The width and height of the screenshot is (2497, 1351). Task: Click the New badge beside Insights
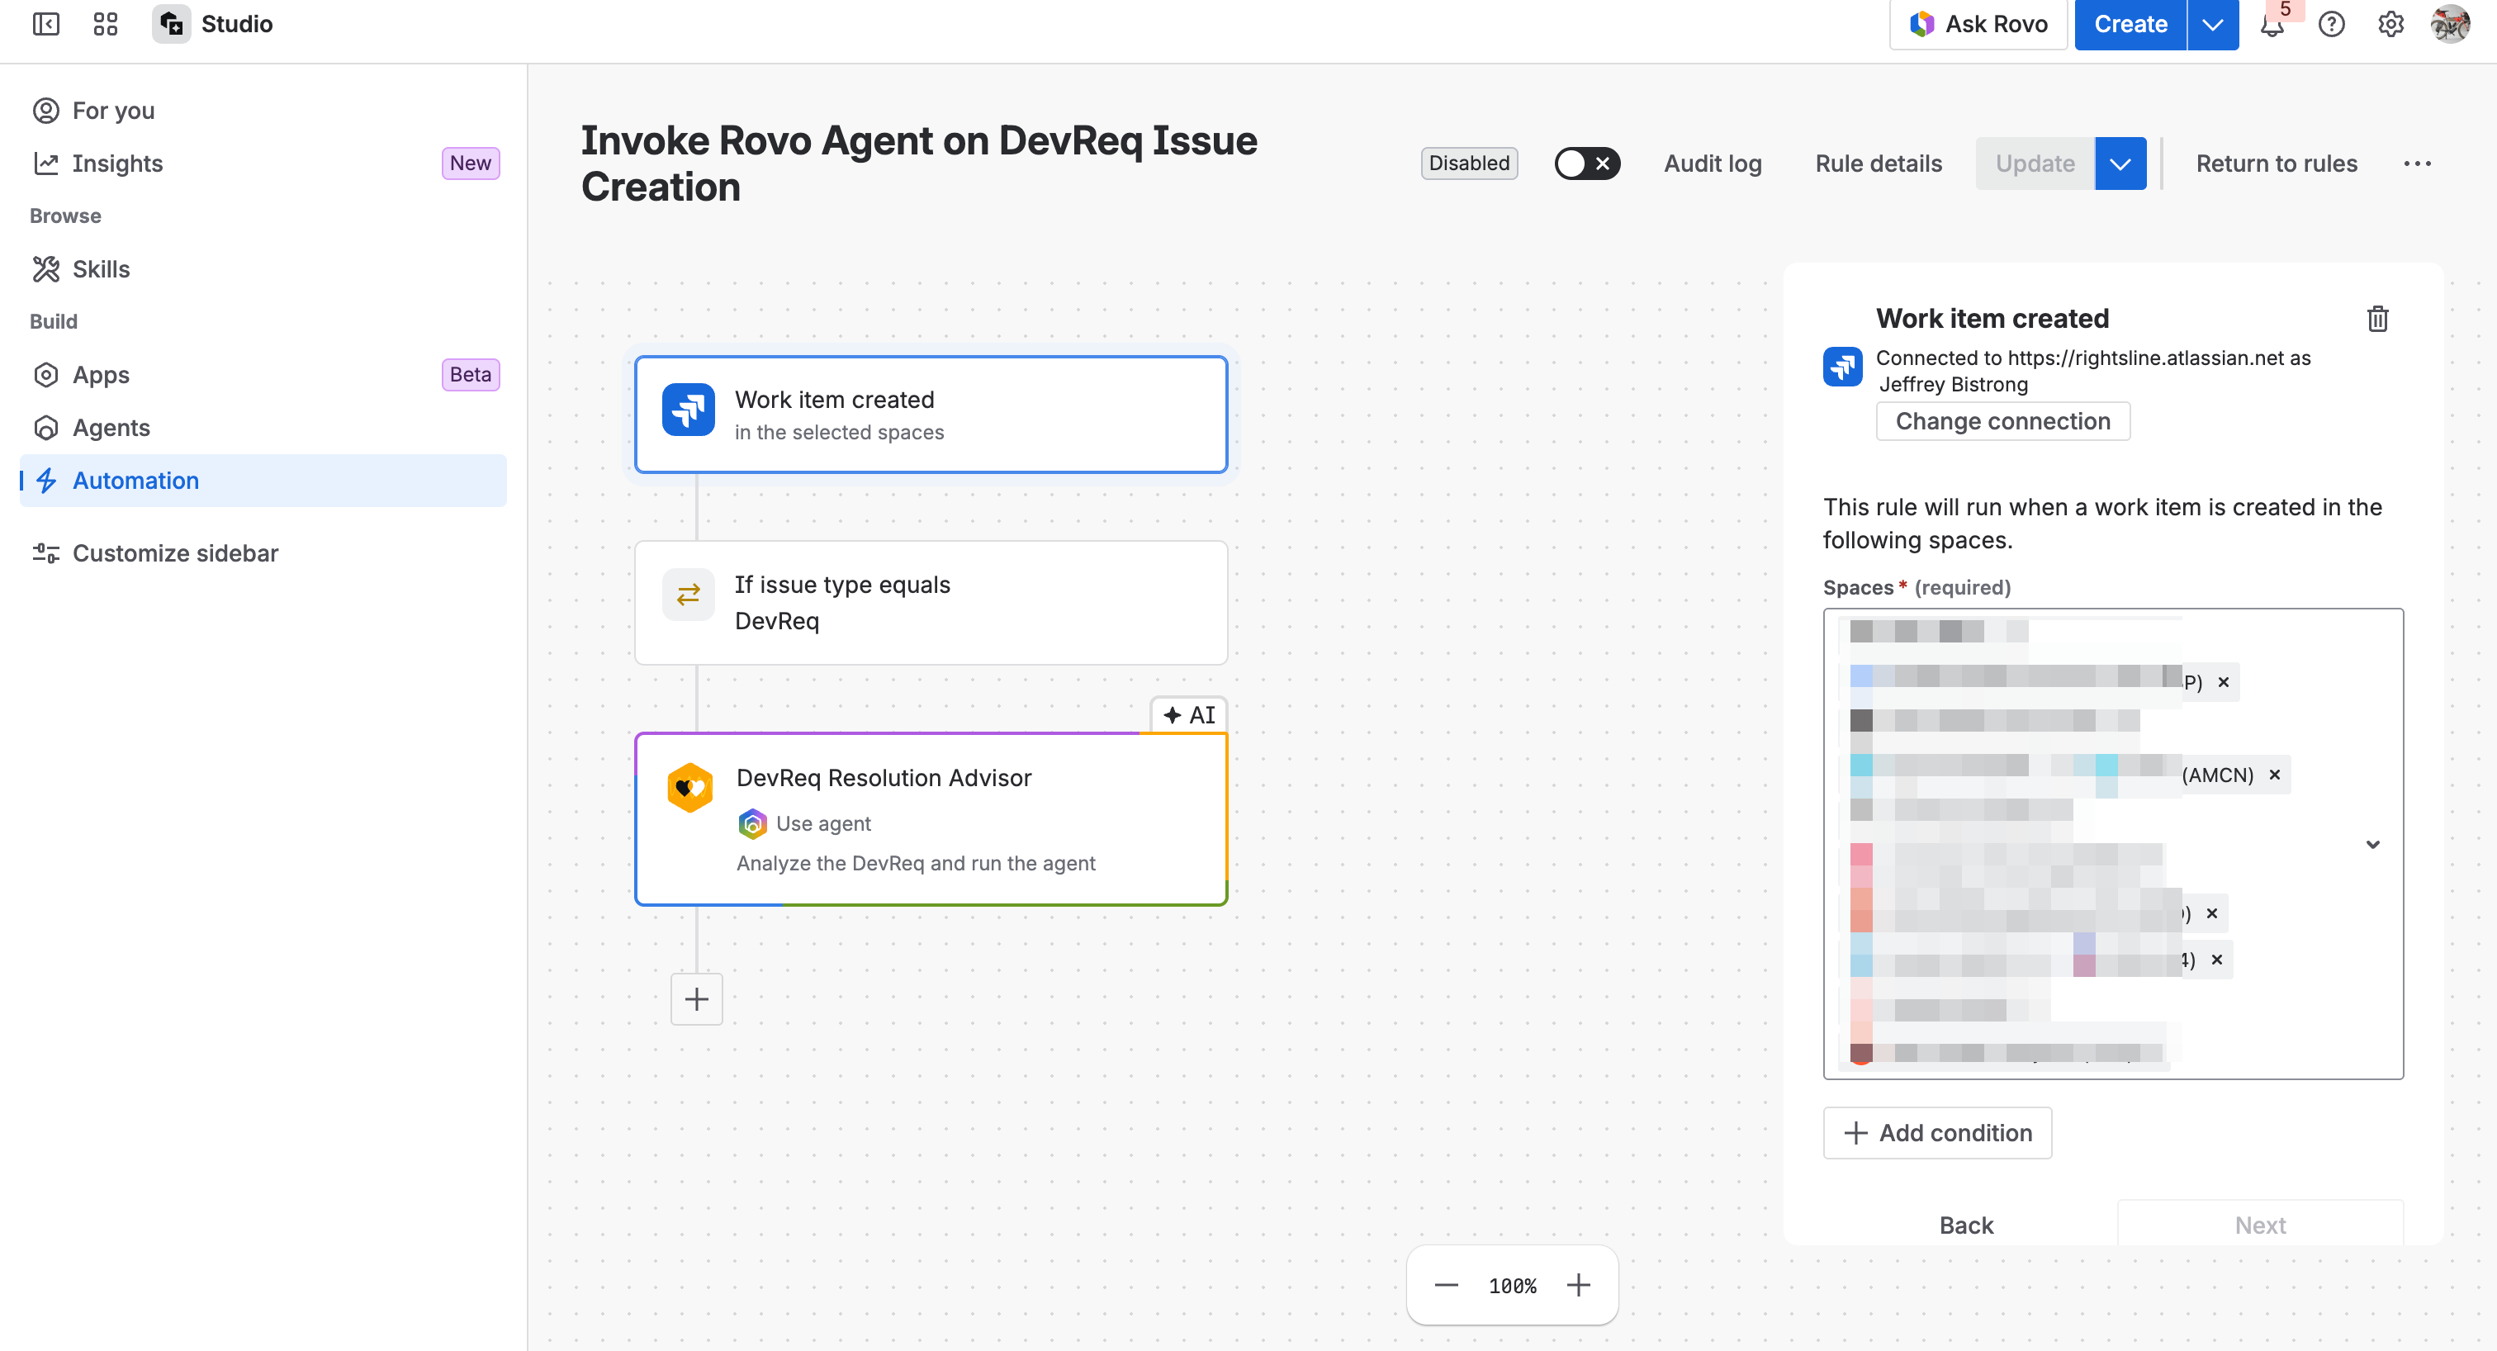pyautogui.click(x=470, y=164)
